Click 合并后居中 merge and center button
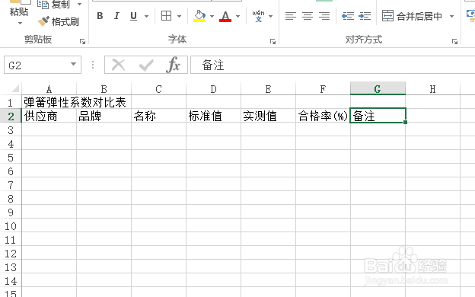Image resolution: width=475 pixels, height=297 pixels. pyautogui.click(x=412, y=16)
